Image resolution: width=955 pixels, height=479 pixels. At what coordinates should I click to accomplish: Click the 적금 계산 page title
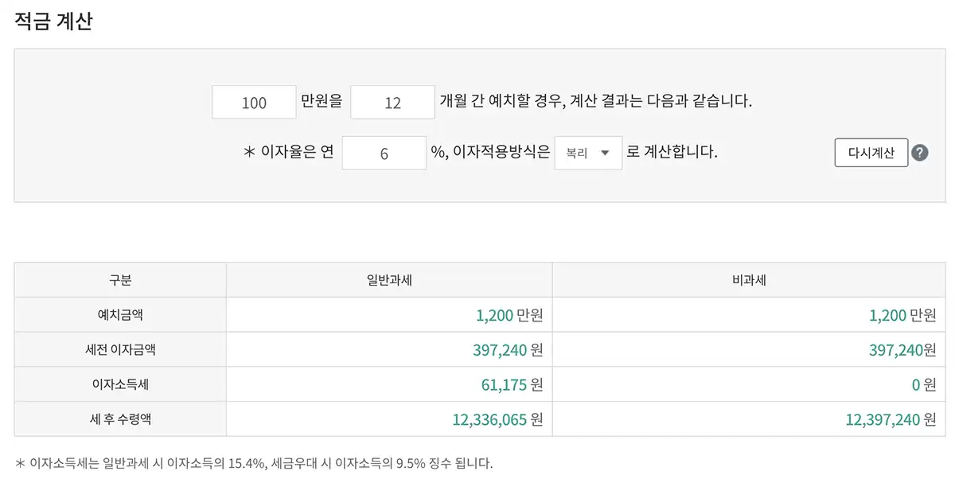point(52,21)
